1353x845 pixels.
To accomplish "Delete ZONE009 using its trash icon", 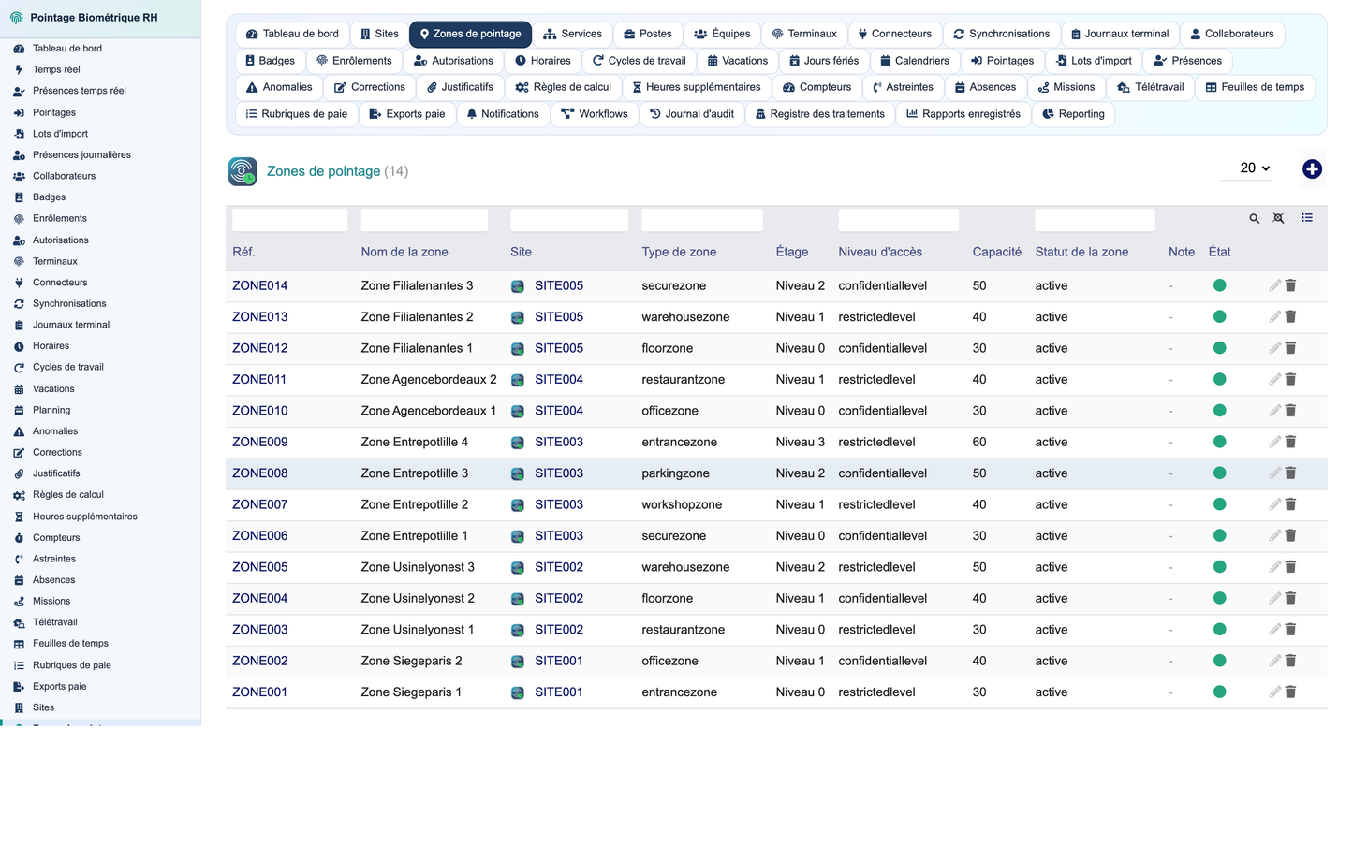I will (1290, 442).
